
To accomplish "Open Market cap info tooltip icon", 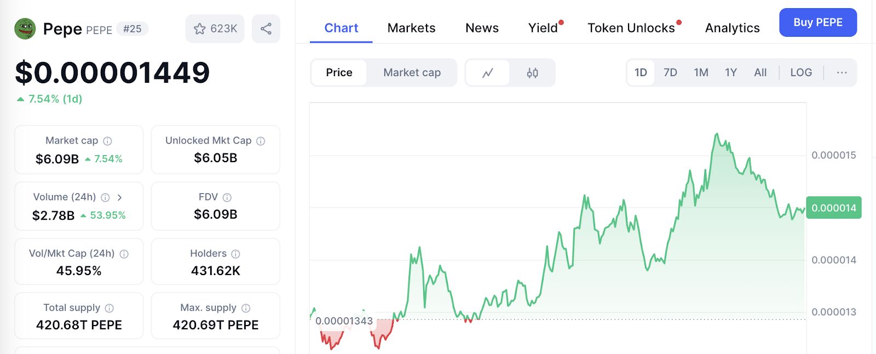I will pyautogui.click(x=108, y=141).
